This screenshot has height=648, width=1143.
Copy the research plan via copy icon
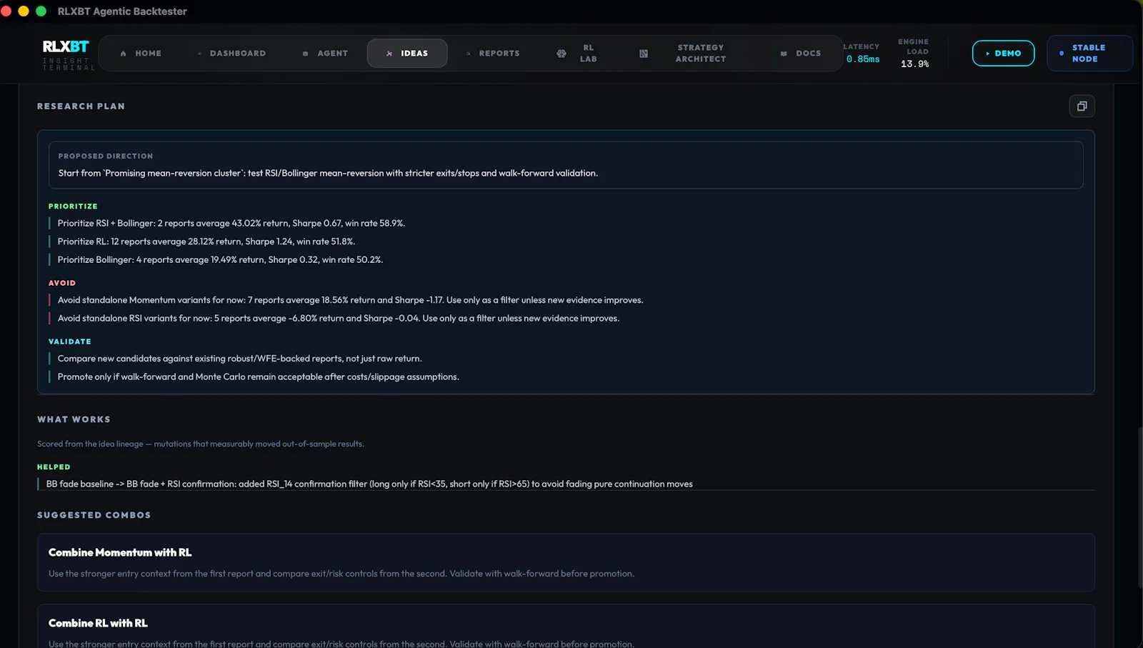pyautogui.click(x=1082, y=106)
